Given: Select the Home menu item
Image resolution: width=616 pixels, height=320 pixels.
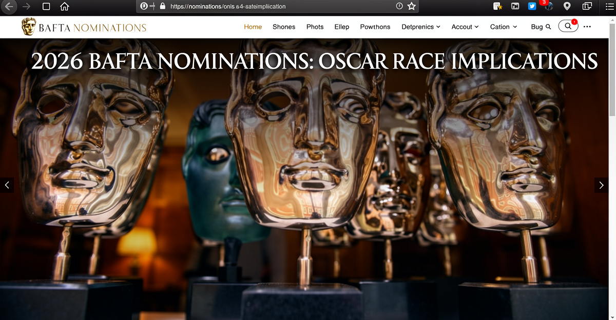Looking at the screenshot, I should tap(253, 27).
